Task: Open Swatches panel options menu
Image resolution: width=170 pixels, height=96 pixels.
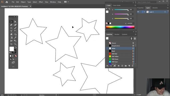Action: pyautogui.click(x=135, y=34)
